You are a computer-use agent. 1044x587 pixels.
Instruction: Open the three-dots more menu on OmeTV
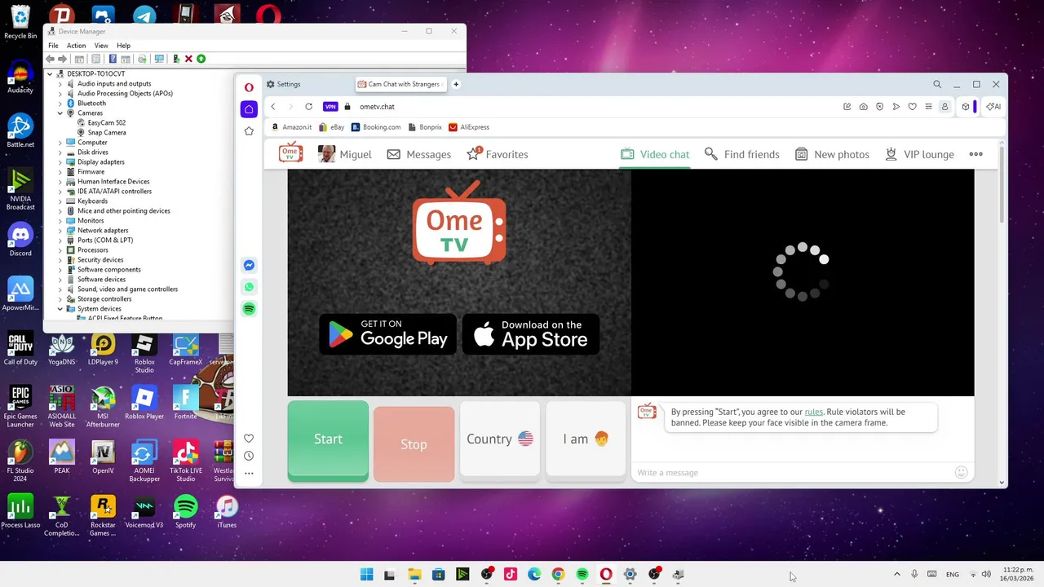[975, 154]
